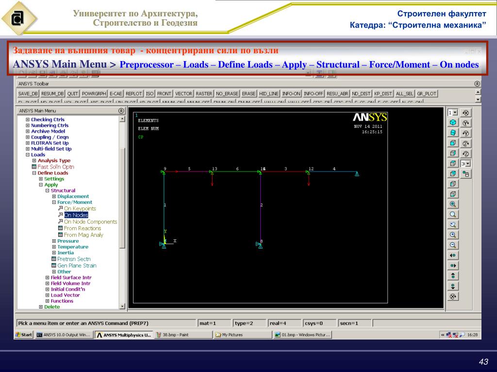Open From Mag Analy option
Viewport: 497px width, 372px height.
(x=83, y=235)
